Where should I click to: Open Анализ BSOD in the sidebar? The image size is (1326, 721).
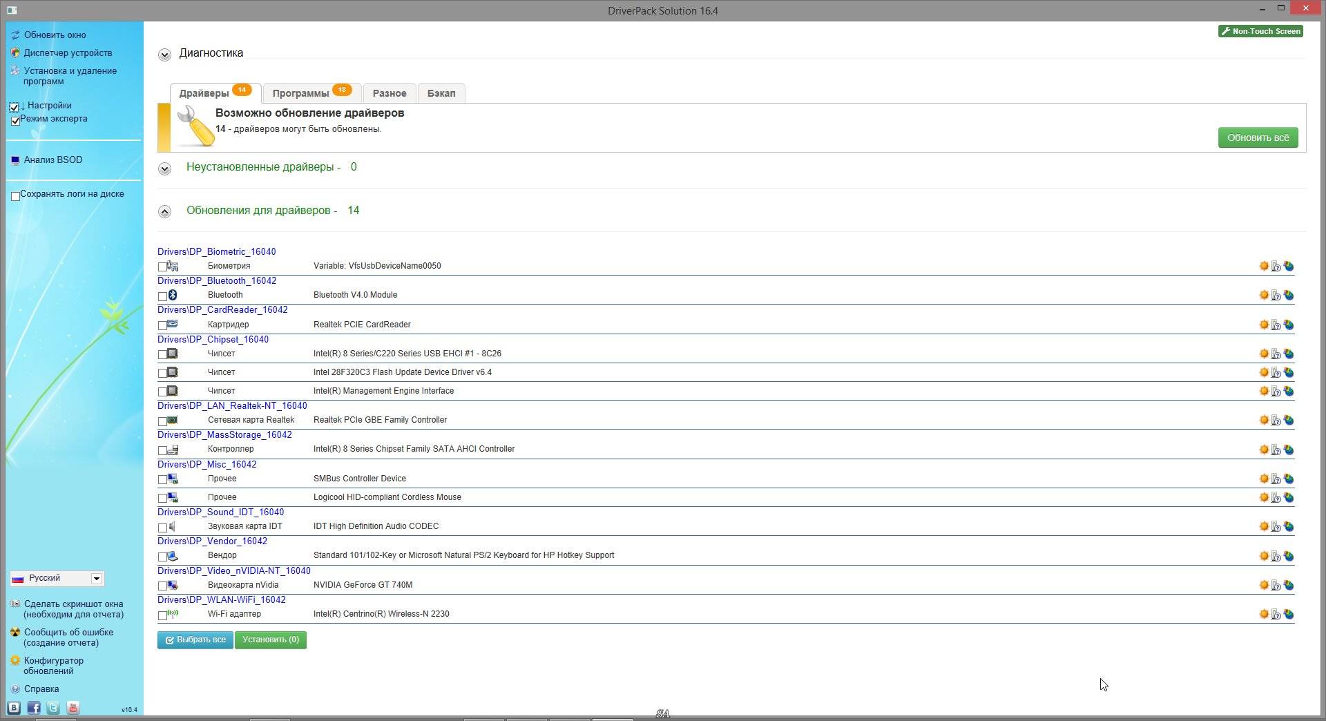click(52, 160)
